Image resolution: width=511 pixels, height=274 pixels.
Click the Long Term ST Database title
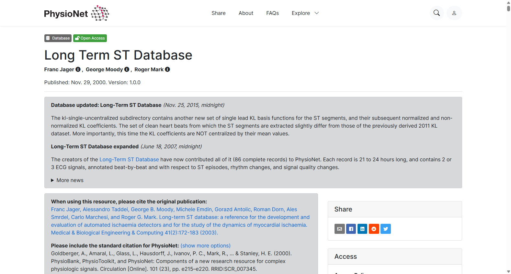pos(118,55)
